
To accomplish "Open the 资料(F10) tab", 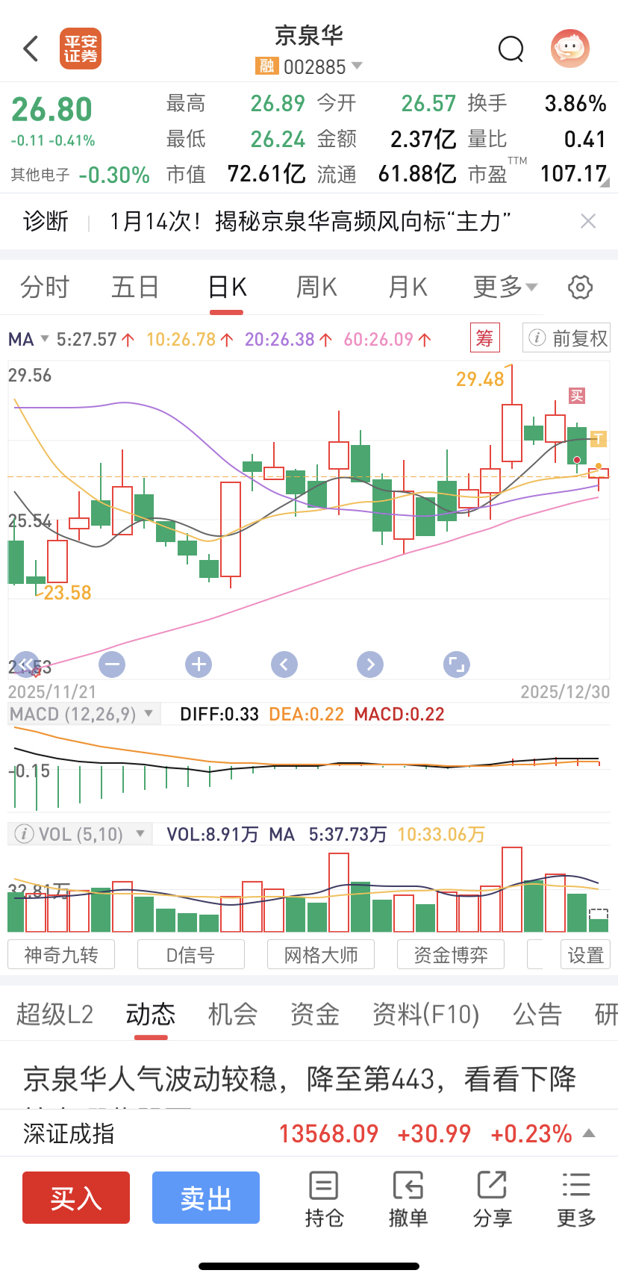I will [x=426, y=1015].
